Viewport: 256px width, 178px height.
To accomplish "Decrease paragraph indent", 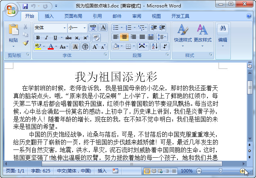I will click(x=154, y=28).
